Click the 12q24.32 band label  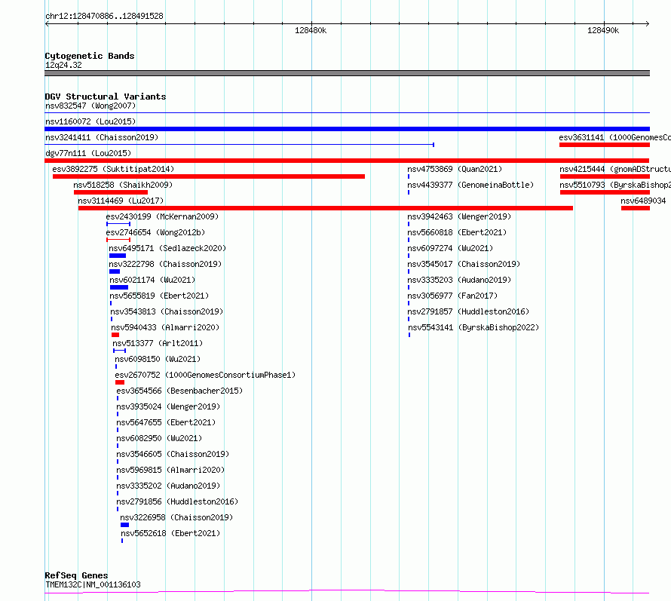click(x=63, y=65)
